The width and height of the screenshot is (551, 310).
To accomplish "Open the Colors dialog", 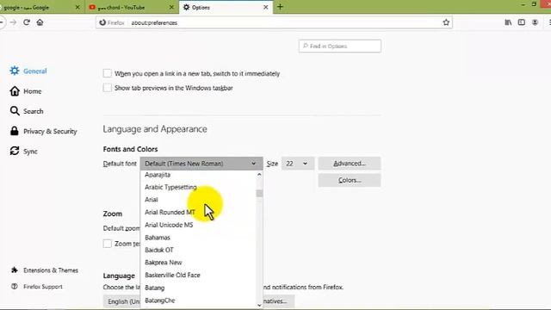I will coord(350,180).
